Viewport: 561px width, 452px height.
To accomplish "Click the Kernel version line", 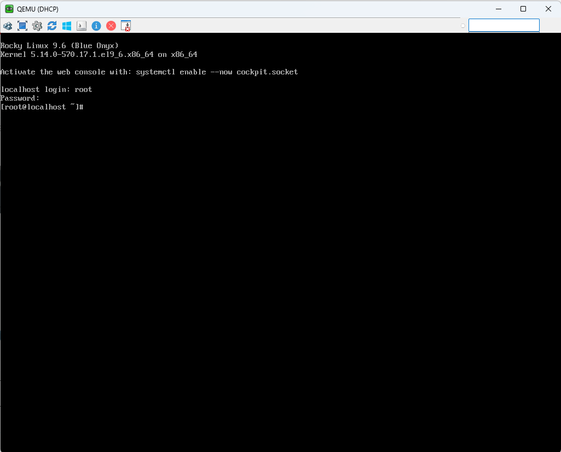I will [x=99, y=54].
